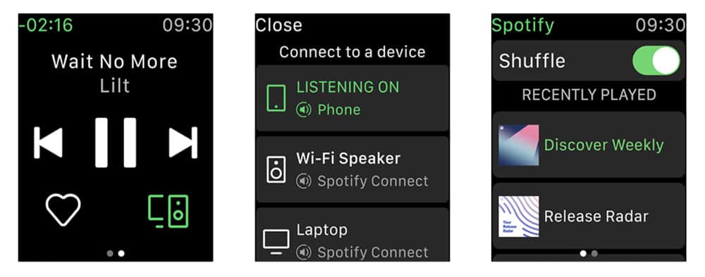Screen dimensions: 705x277
Task: Click the Laptop monitor icon
Action: pos(276,242)
